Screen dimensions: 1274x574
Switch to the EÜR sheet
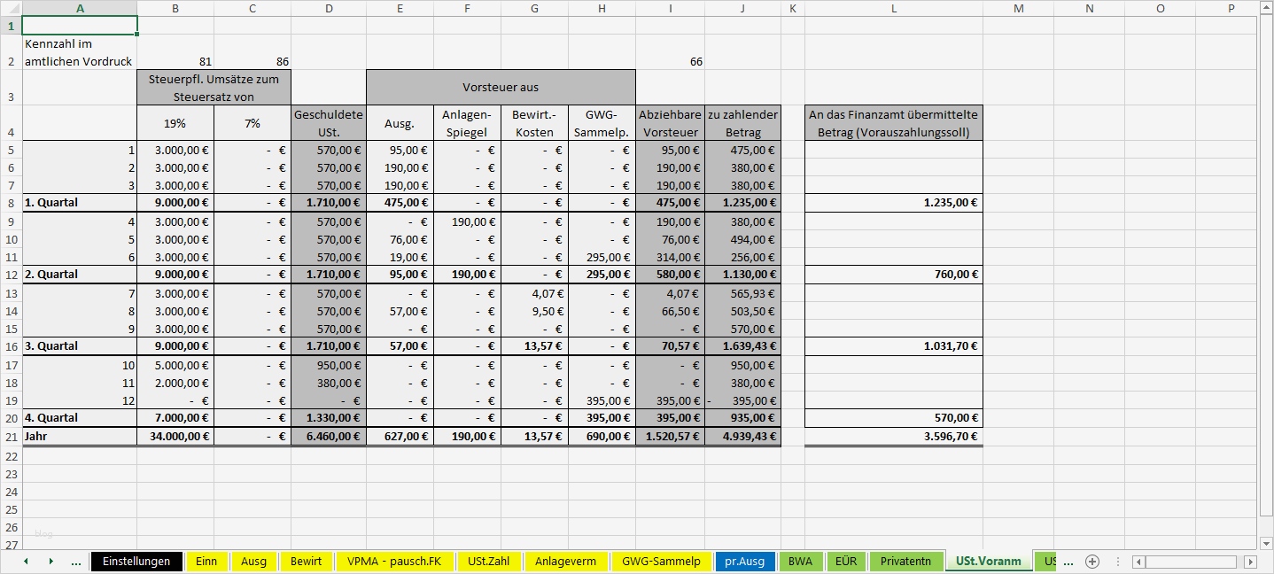845,561
